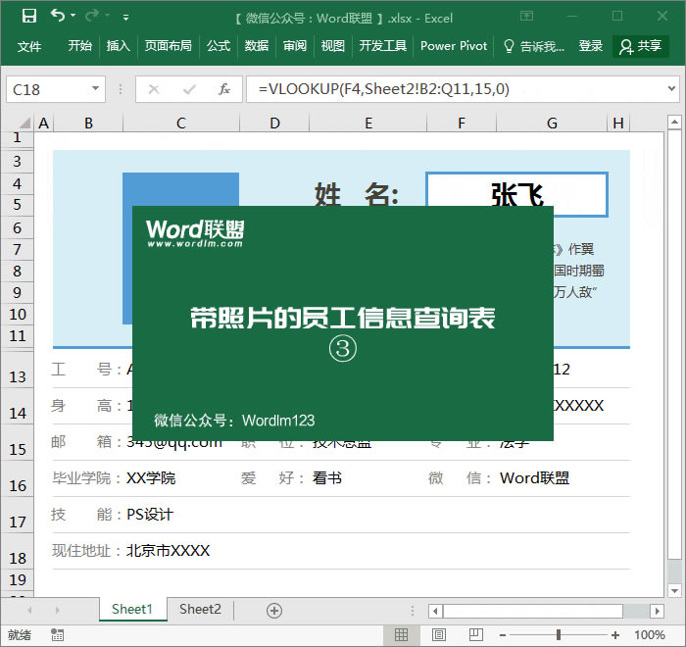Open the 公式 ribbon tab
686x647 pixels.
click(x=219, y=46)
